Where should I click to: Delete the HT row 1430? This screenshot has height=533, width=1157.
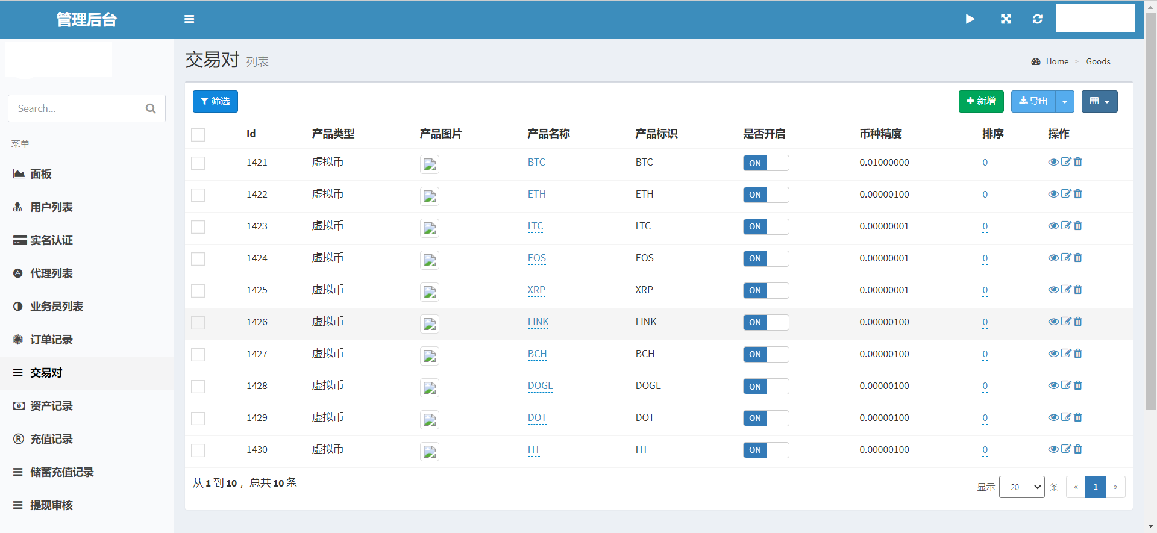click(1078, 449)
